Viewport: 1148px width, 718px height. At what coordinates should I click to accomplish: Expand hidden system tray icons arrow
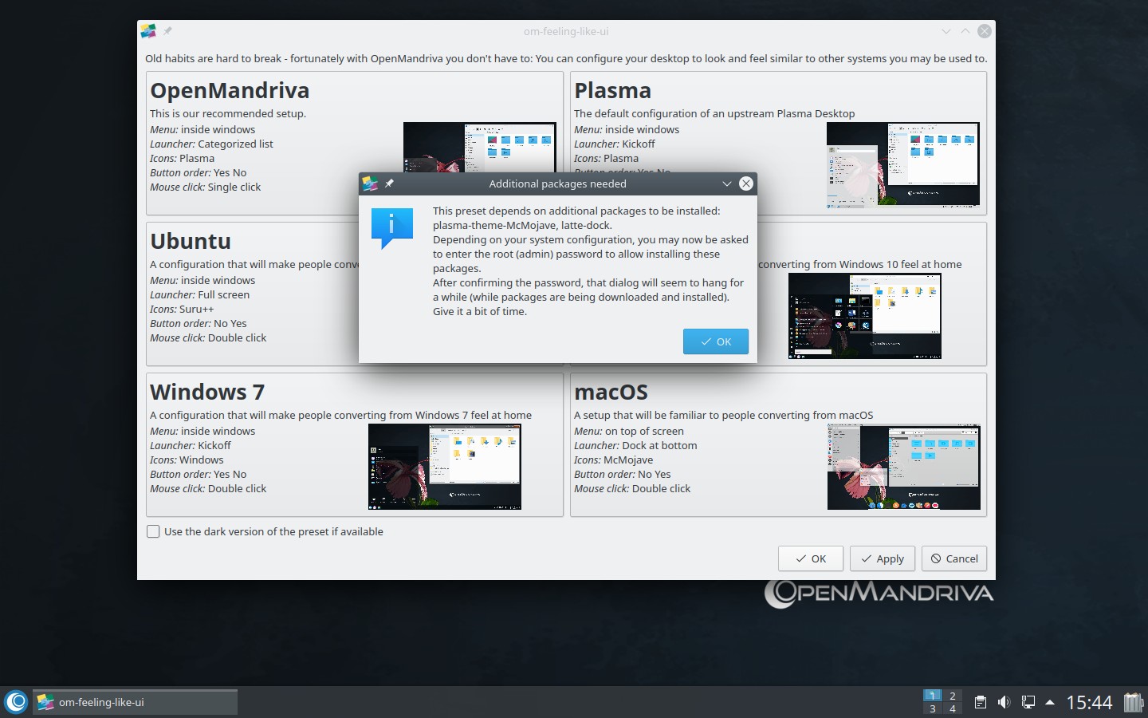1050,702
